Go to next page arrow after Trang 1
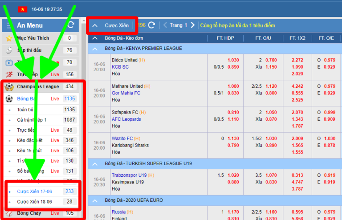 tap(192, 25)
